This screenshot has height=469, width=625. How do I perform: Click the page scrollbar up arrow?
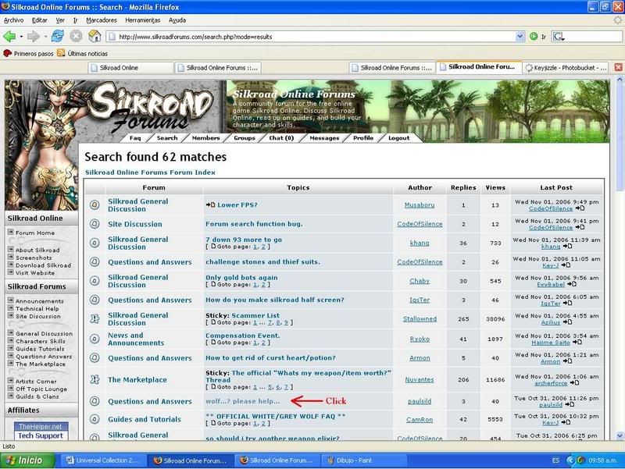[620, 80]
